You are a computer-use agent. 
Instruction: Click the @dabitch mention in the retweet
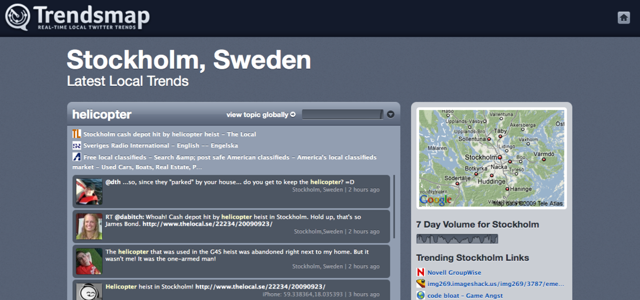coord(129,217)
